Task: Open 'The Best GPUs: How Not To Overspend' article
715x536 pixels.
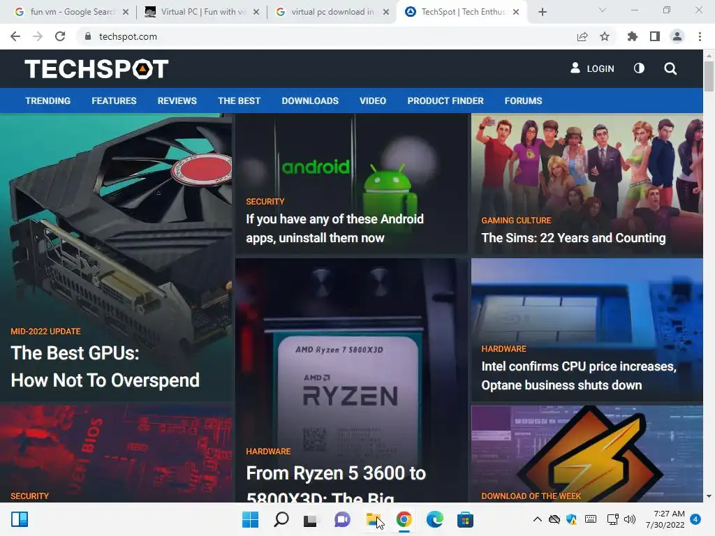Action: point(105,366)
